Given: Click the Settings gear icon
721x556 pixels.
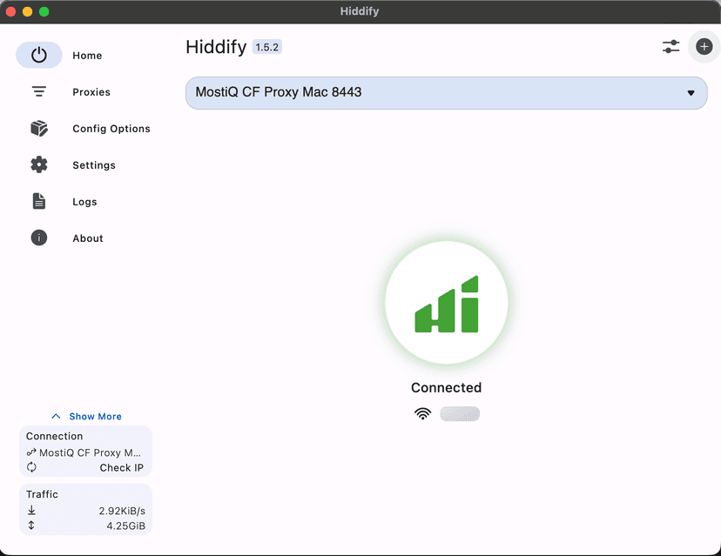Looking at the screenshot, I should click(39, 164).
